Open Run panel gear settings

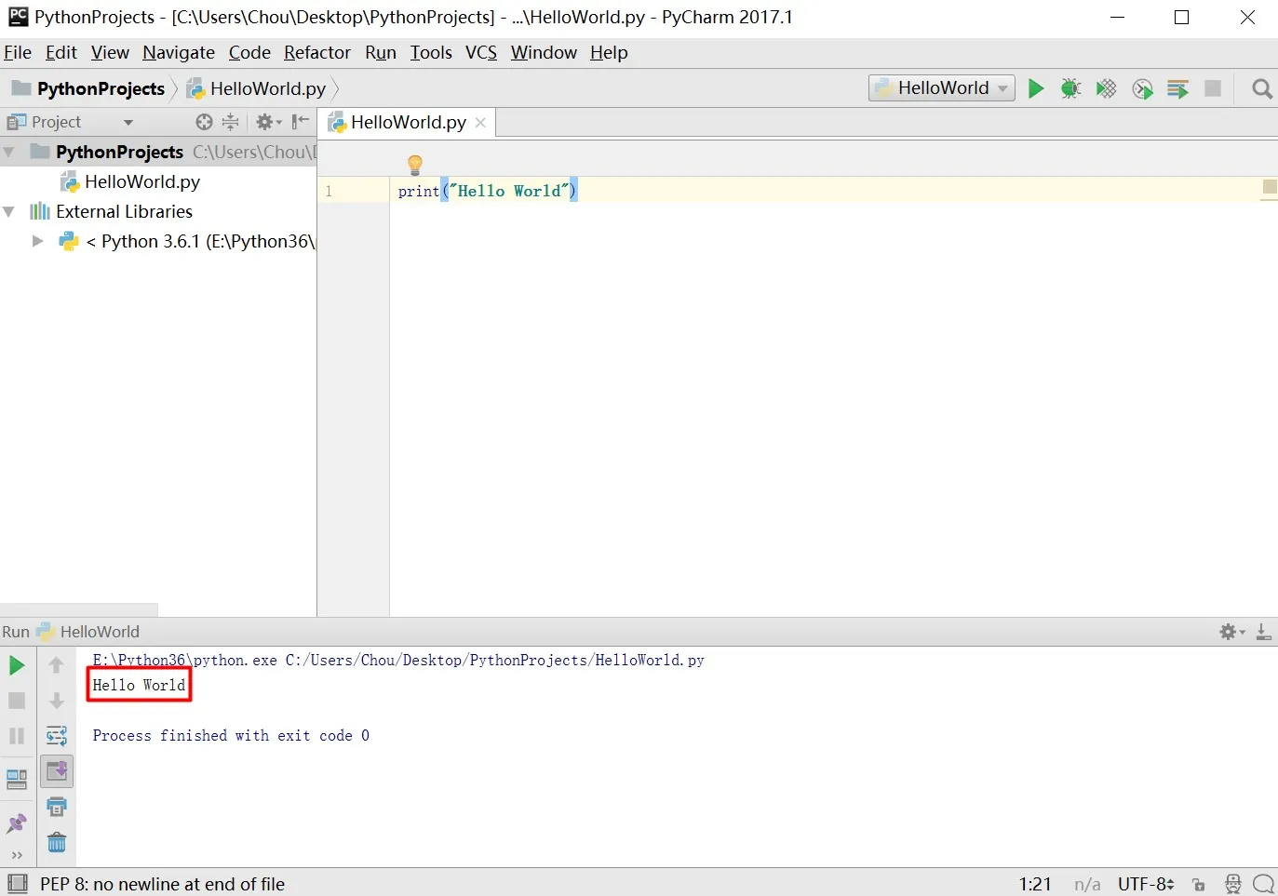tap(1231, 632)
